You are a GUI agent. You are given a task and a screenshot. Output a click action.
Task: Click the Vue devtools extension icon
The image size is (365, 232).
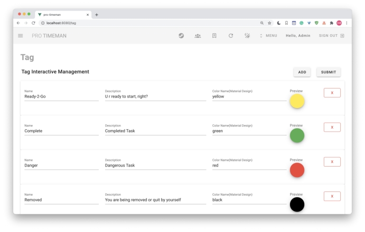click(309, 23)
